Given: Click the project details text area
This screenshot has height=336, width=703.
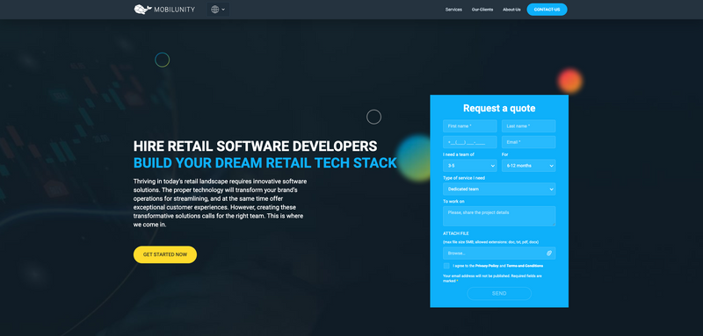Looking at the screenshot, I should click(x=499, y=216).
